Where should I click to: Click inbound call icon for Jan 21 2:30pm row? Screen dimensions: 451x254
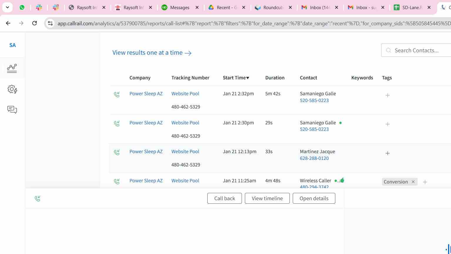click(x=117, y=123)
